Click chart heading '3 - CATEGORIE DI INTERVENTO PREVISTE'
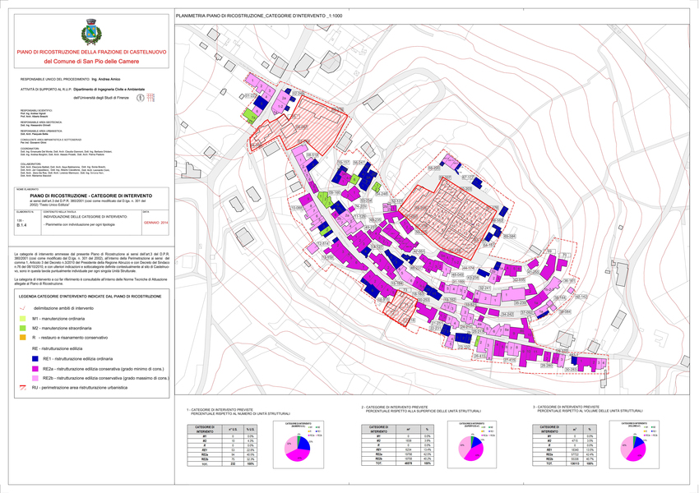The height and width of the screenshot is (493, 699). click(566, 407)
